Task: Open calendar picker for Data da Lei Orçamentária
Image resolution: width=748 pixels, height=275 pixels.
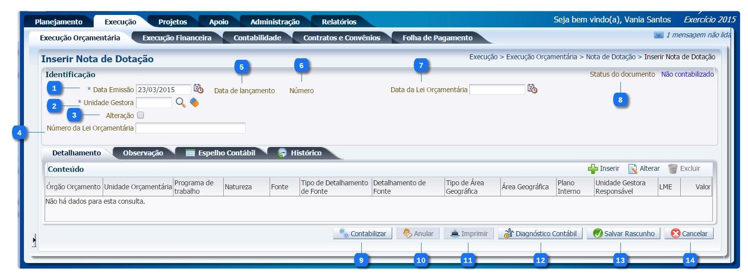Action: [x=532, y=89]
